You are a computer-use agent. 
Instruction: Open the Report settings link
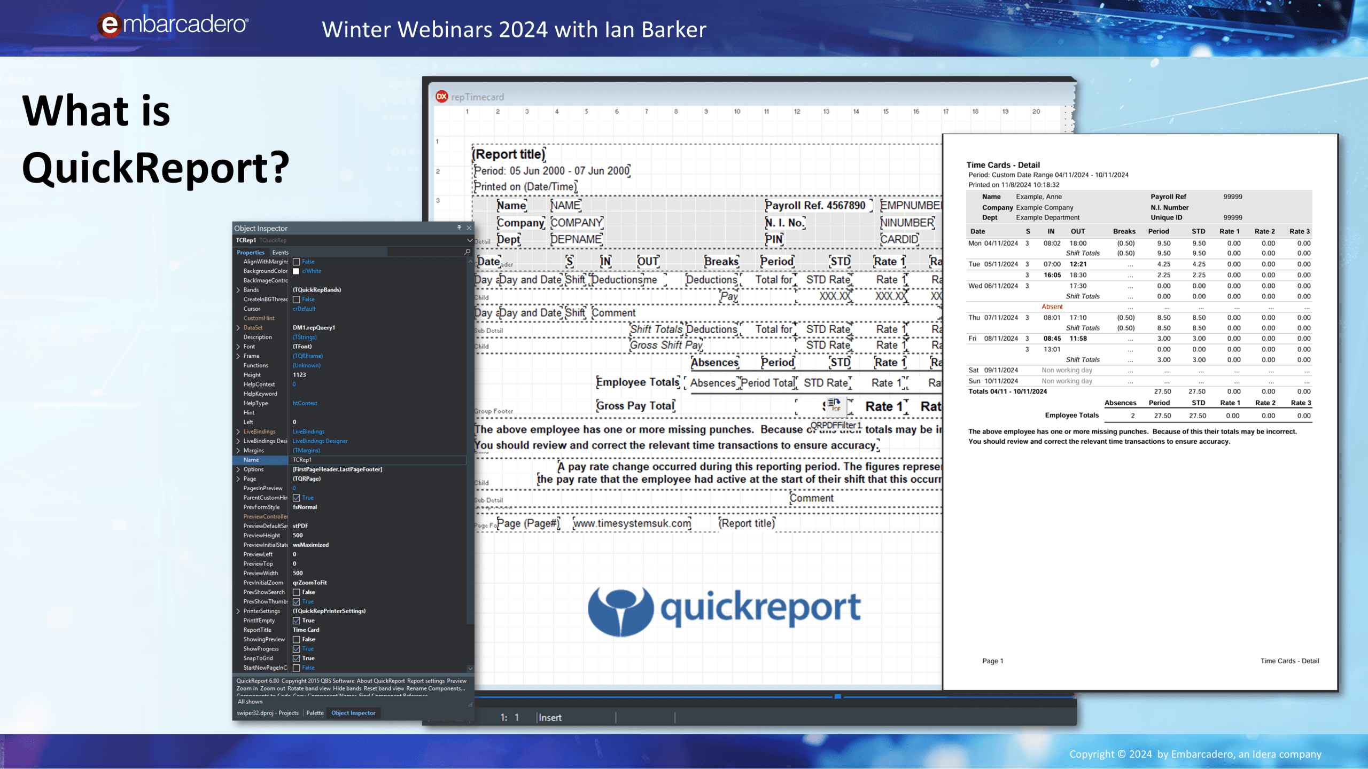pos(426,681)
